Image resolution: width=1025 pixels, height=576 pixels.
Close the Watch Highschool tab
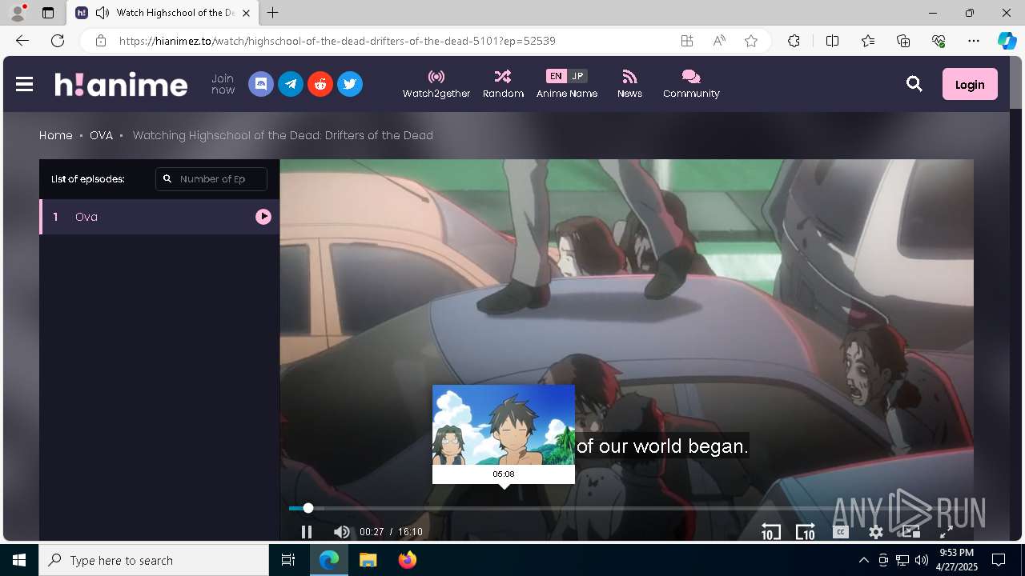(246, 13)
